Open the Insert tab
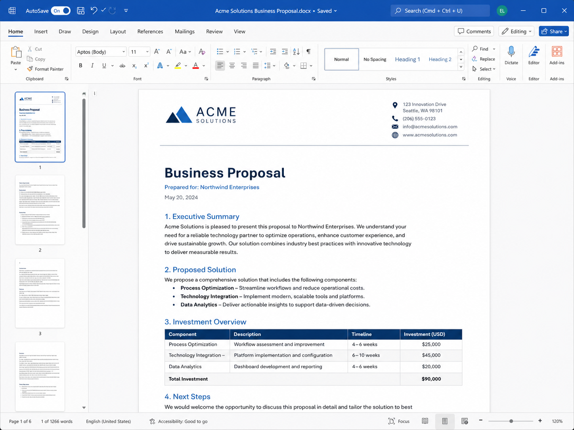Image resolution: width=574 pixels, height=430 pixels. pos(41,31)
